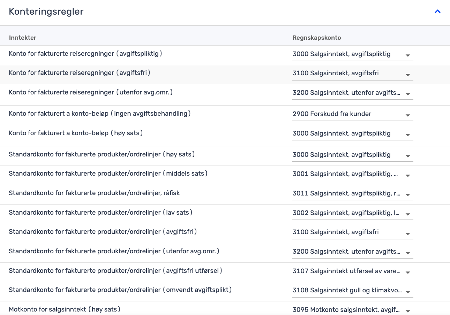The image size is (450, 315).
Task: Click the Inntekter column header
Action: tap(23, 38)
